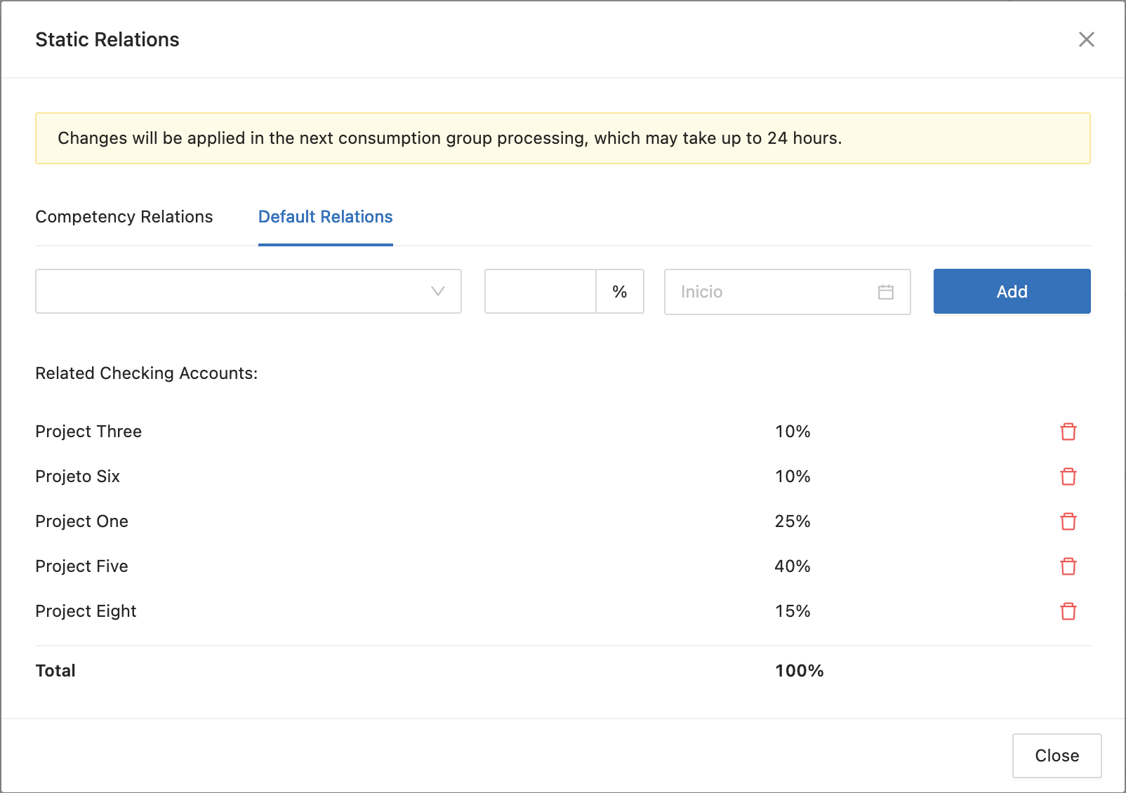1126x793 pixels.
Task: Click the dropdown chevron arrow
Action: coord(438,291)
